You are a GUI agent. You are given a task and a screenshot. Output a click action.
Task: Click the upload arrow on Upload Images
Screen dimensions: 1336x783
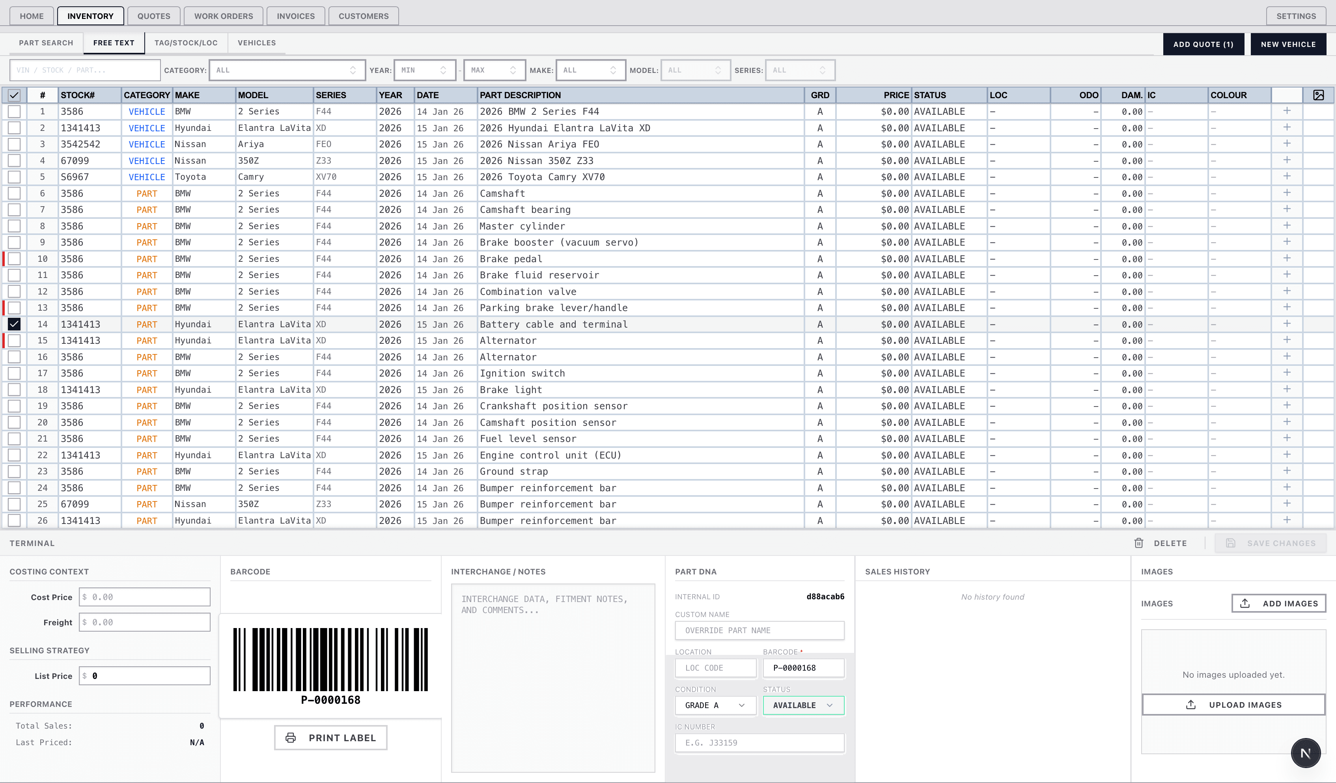coord(1191,705)
